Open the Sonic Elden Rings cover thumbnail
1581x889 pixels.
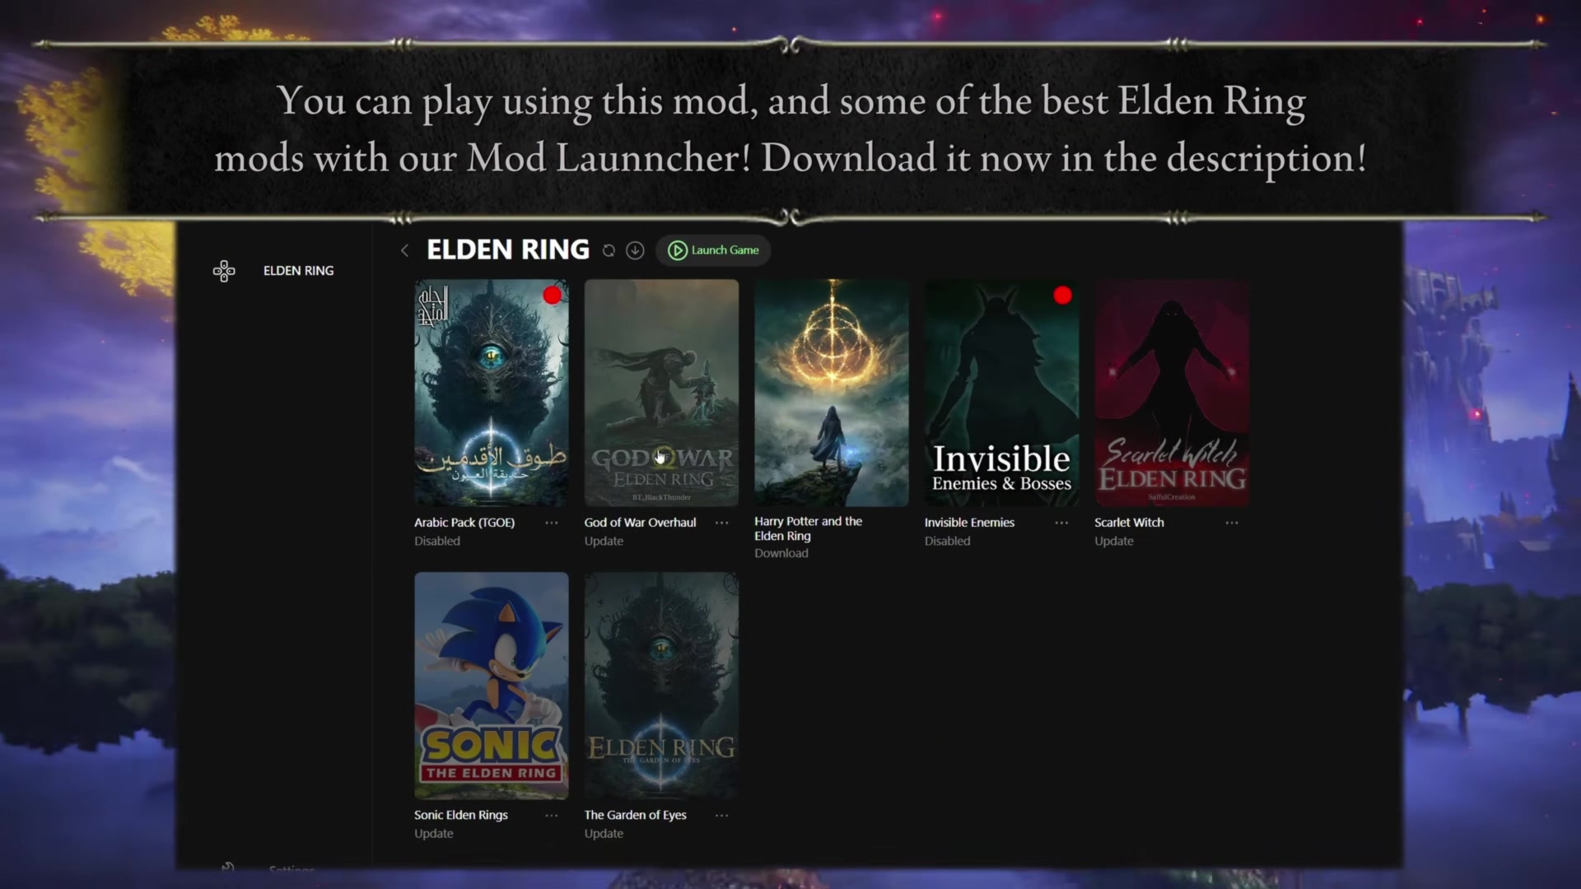[x=492, y=685]
